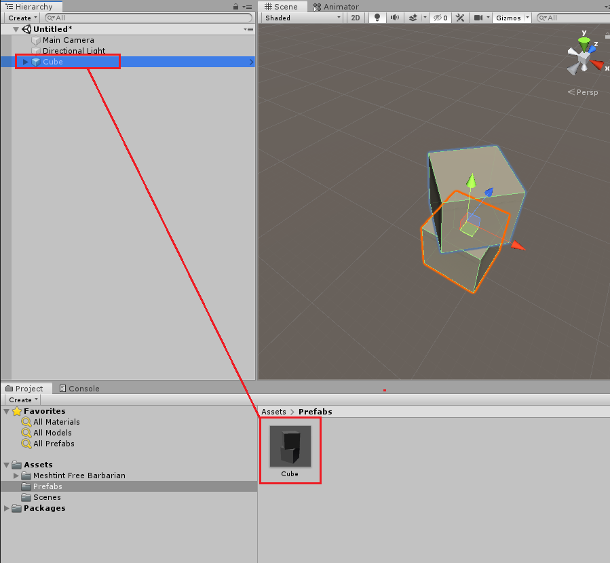Click the Cube asset name label
The image size is (610, 563).
pyautogui.click(x=290, y=474)
